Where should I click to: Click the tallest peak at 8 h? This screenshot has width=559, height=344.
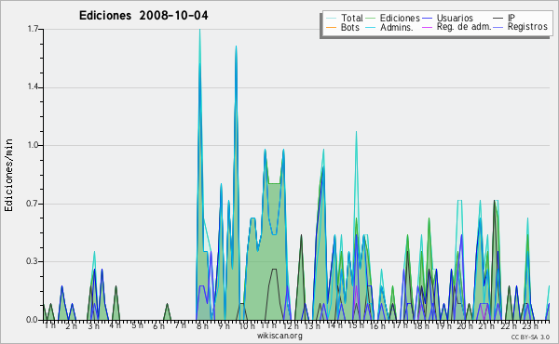(x=199, y=30)
